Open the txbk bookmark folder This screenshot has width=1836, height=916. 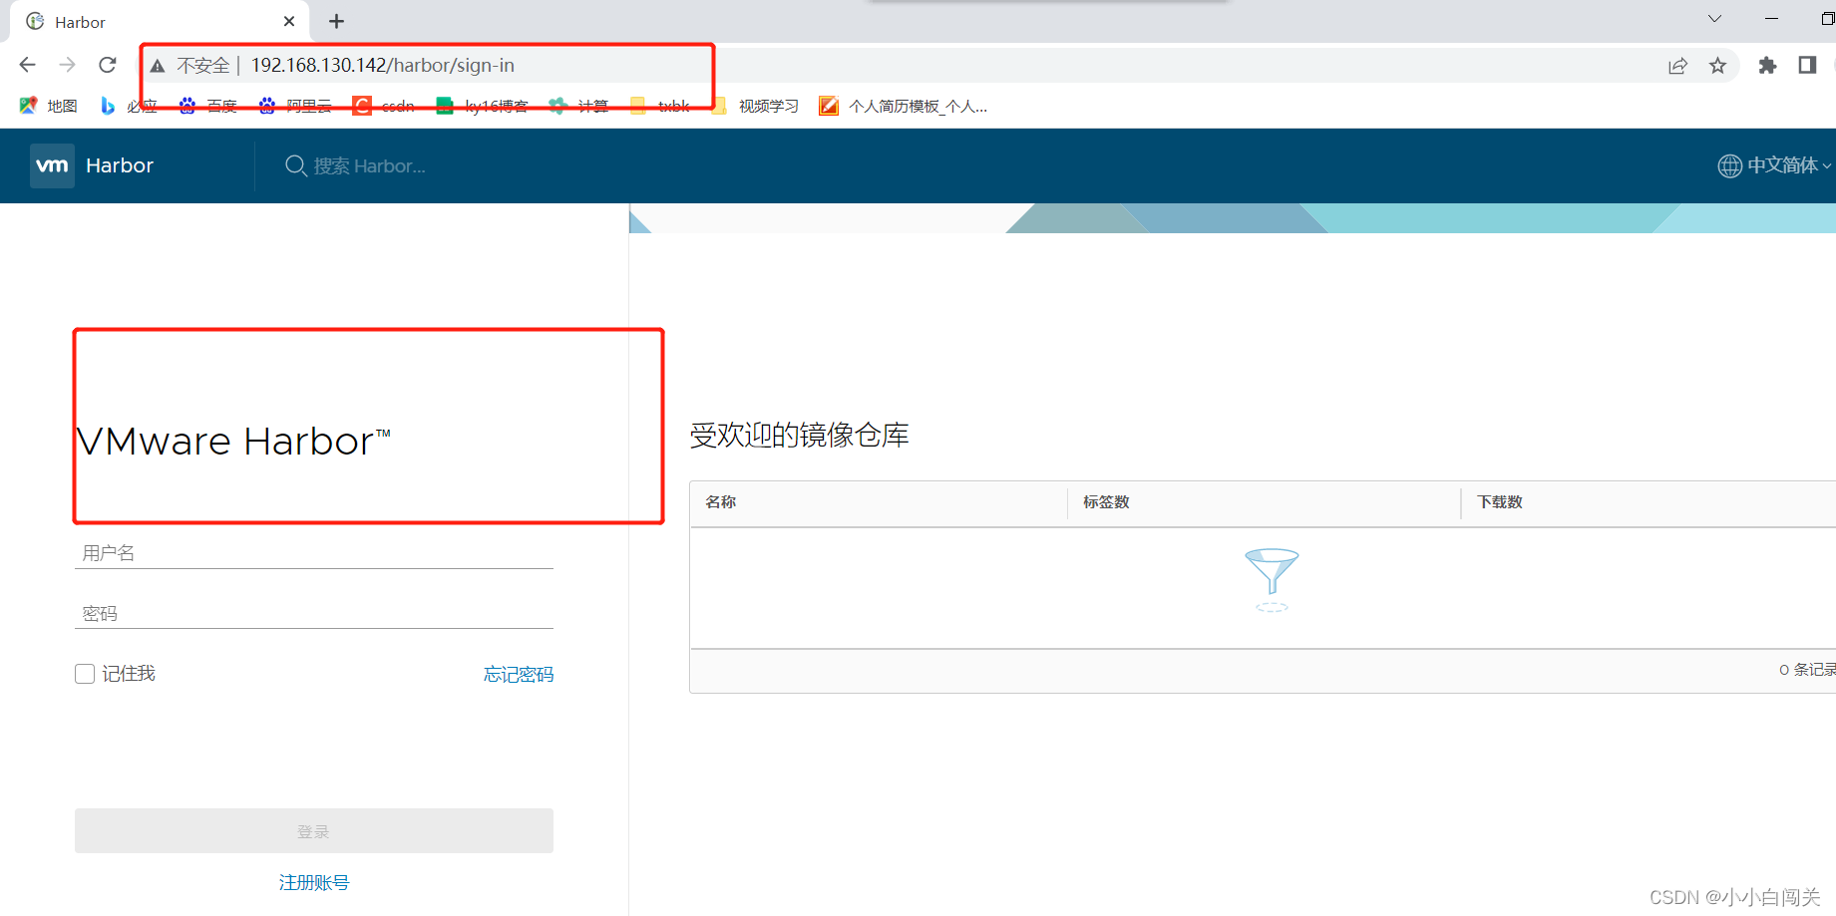pos(660,106)
